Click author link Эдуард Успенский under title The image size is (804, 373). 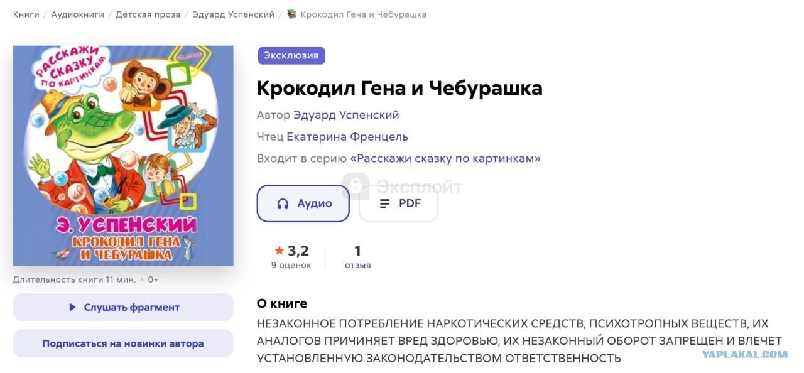tap(346, 115)
